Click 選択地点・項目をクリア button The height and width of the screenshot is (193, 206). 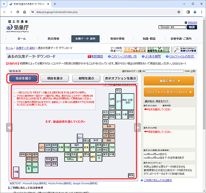156,101
